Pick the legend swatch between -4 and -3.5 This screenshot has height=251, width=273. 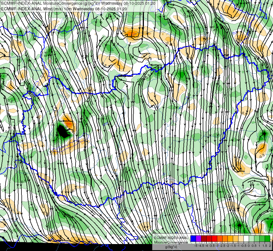click(209, 238)
